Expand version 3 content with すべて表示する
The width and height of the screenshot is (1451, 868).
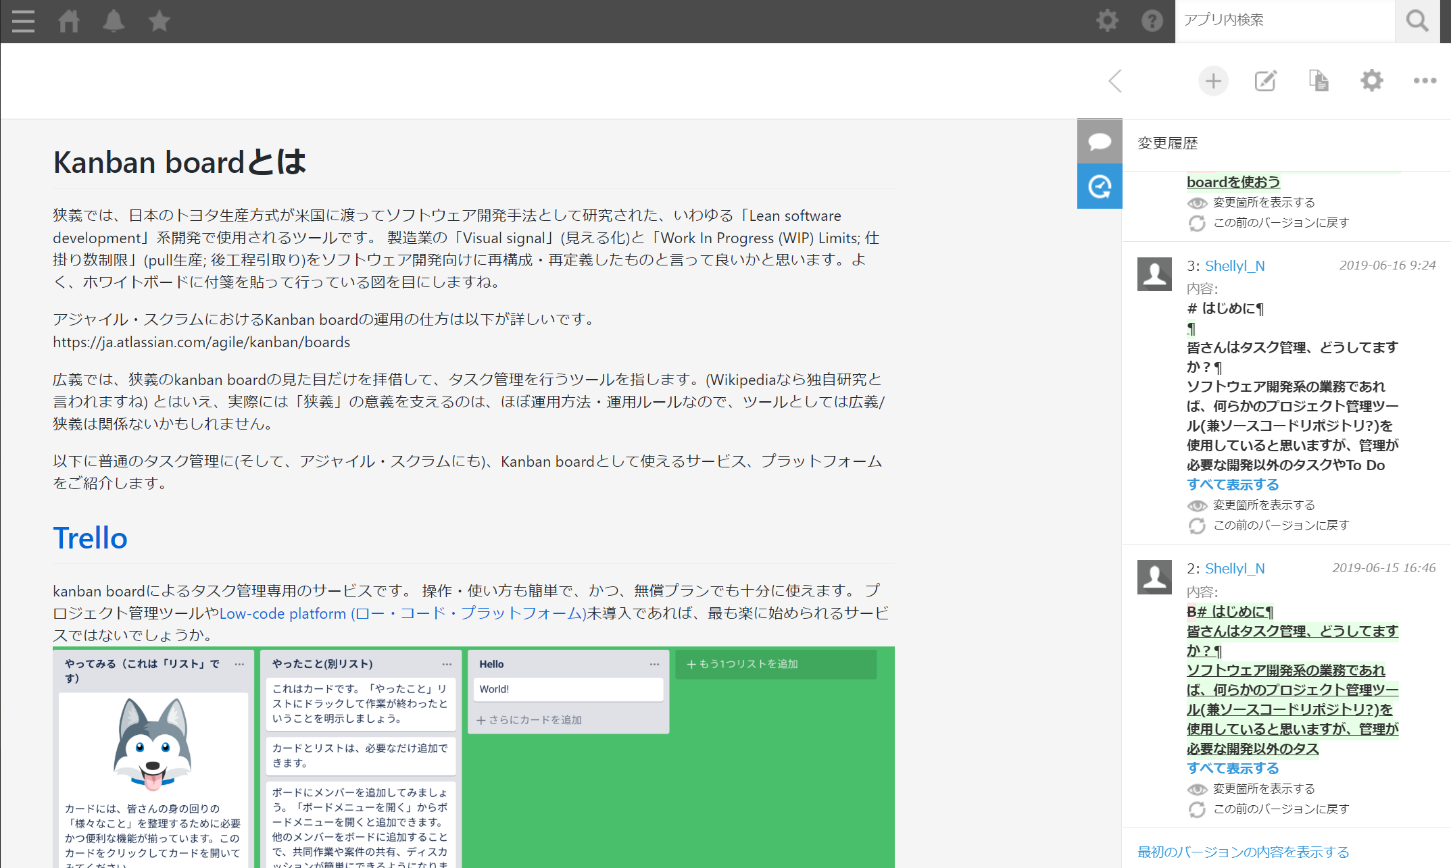coord(1233,484)
